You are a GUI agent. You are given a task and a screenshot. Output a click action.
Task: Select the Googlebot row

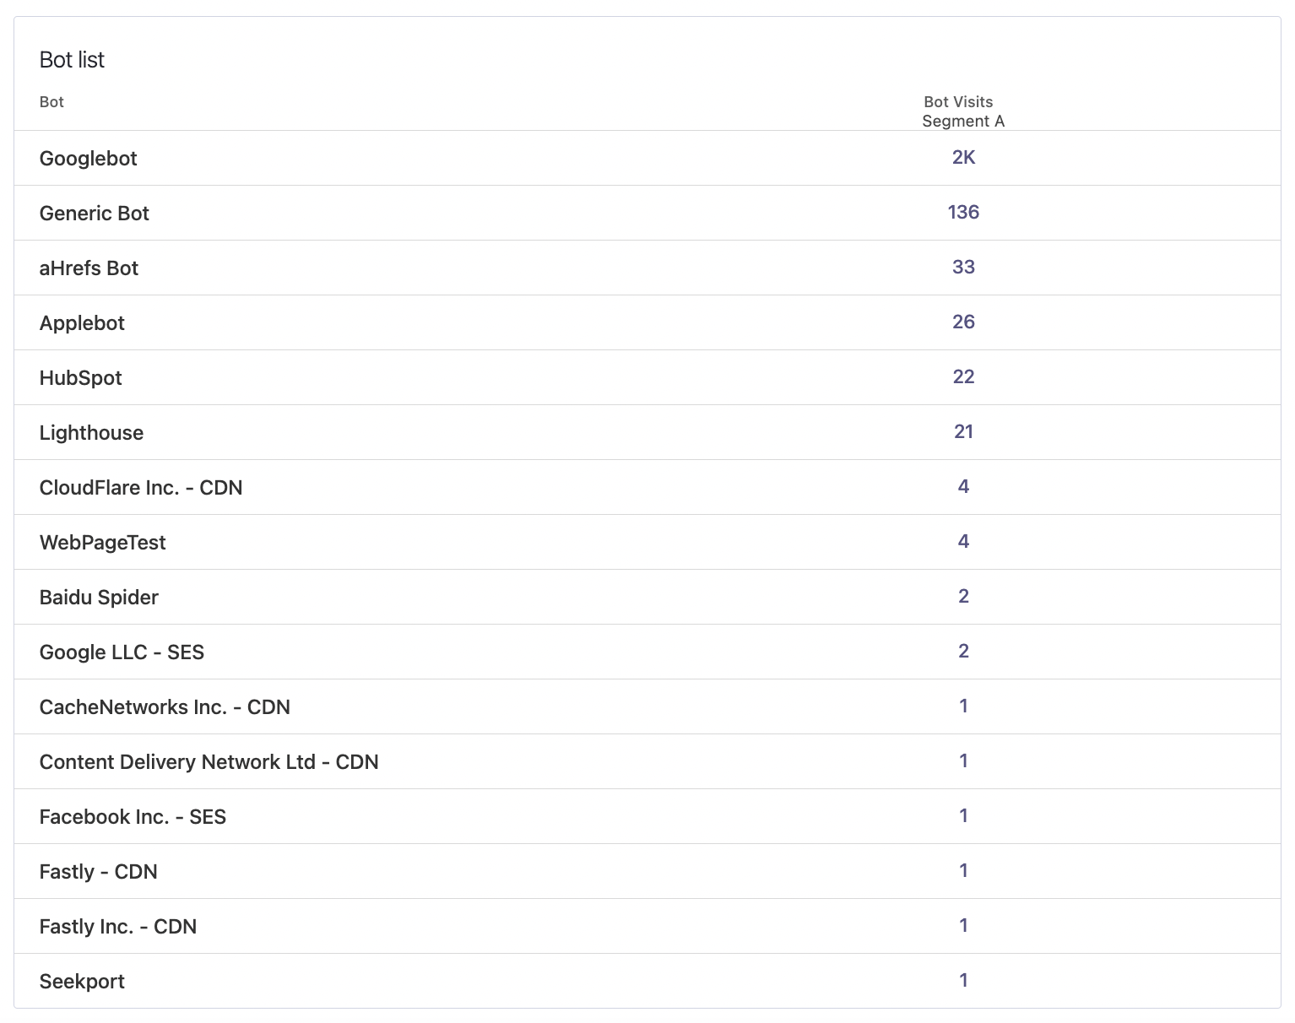(88, 158)
